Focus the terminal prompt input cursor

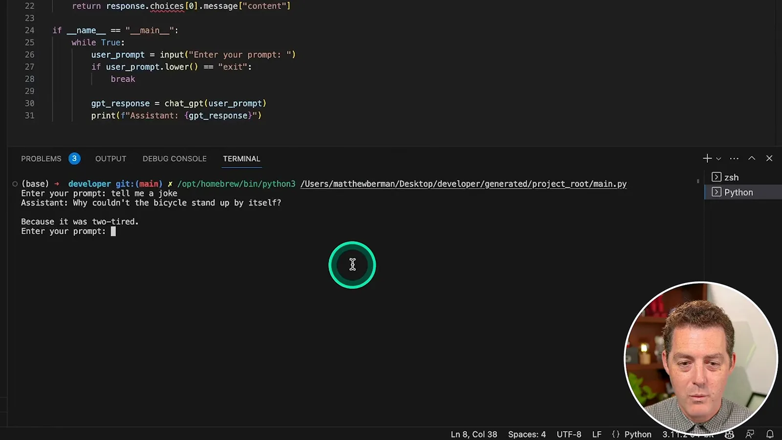coord(113,231)
